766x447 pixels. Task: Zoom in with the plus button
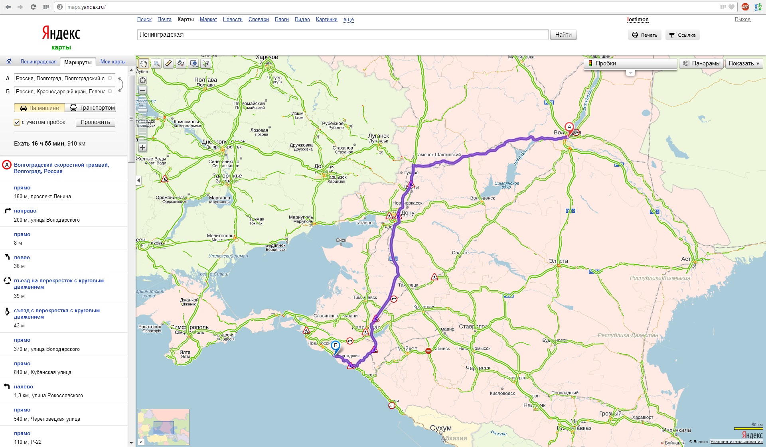point(142,148)
